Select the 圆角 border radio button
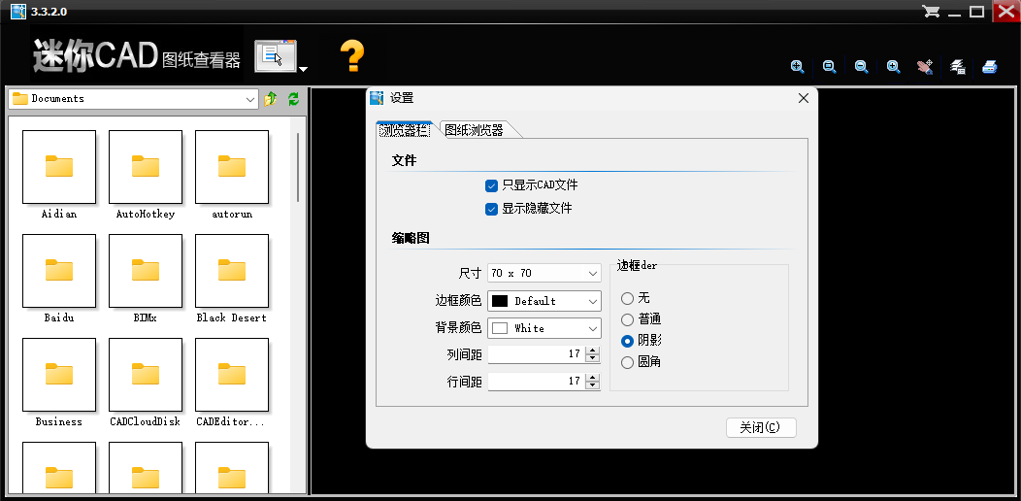1021x501 pixels. 627,362
